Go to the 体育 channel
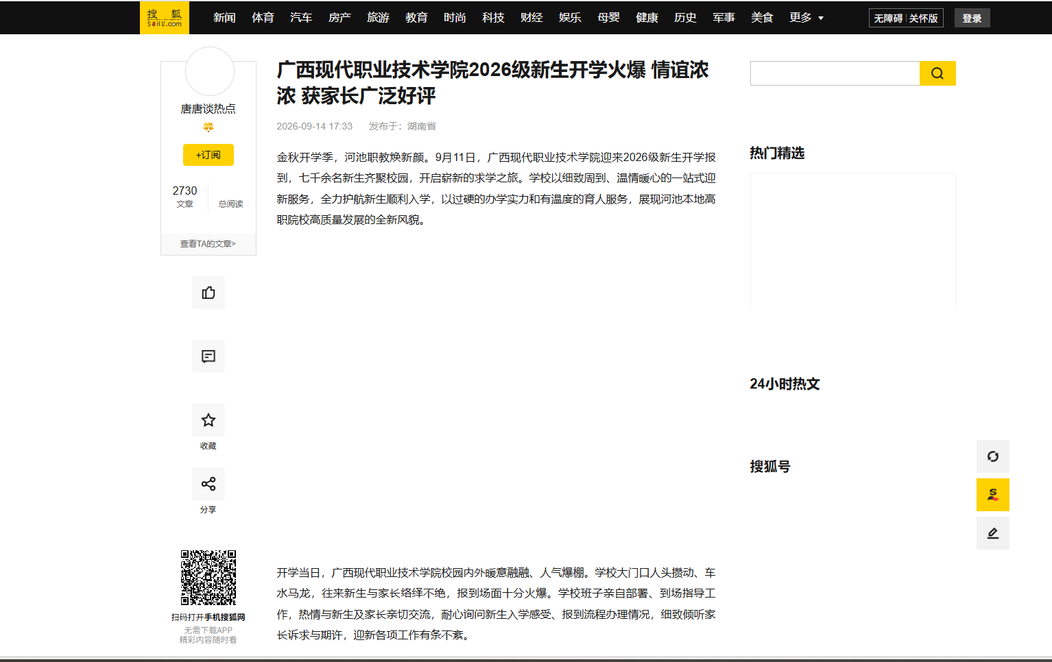 pos(263,18)
